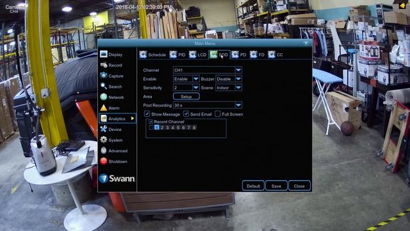Toggle record channel 1
Screen dimensions: 410x231
pyautogui.click(x=156, y=128)
